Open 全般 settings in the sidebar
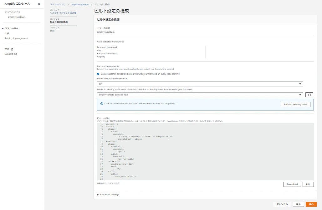The image size is (322, 210). tap(7, 33)
